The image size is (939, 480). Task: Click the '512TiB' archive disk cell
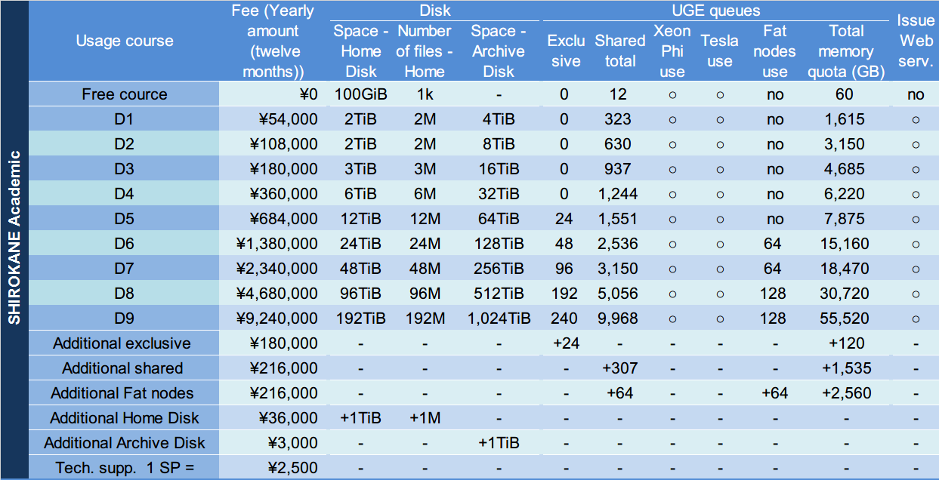click(498, 294)
